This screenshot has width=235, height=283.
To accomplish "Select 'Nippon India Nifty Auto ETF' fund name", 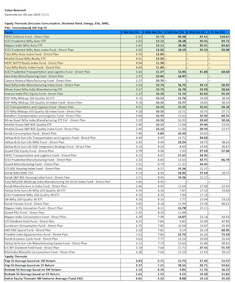I will 23,46.
